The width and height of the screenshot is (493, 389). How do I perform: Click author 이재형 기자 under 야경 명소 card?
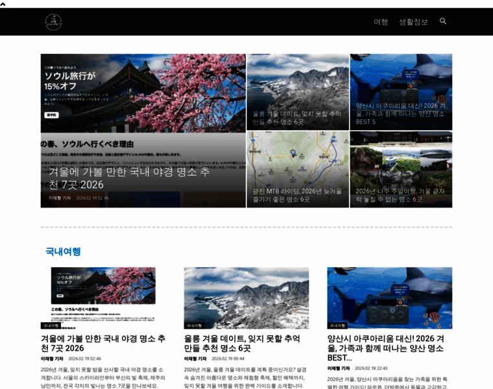52,359
